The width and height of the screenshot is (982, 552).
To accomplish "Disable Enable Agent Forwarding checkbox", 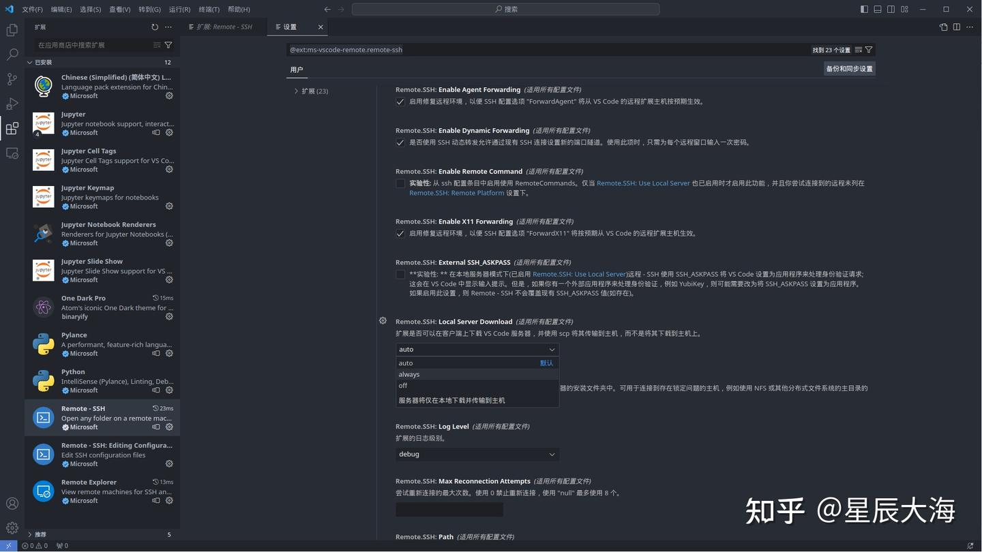I will tap(400, 102).
